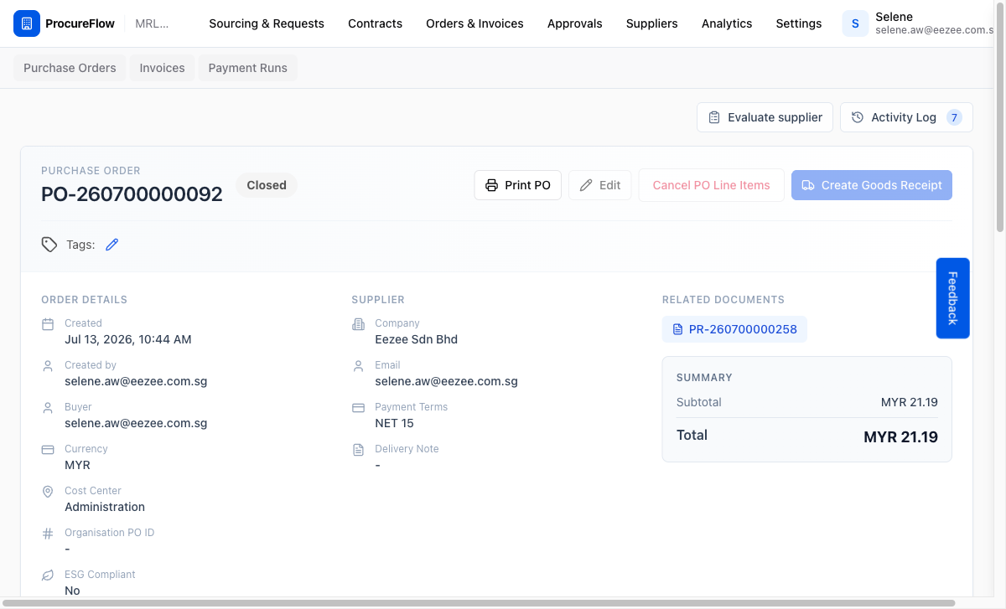Viewport: 1006px width, 609px height.
Task: Open related document PR-260700000258
Action: 734,329
